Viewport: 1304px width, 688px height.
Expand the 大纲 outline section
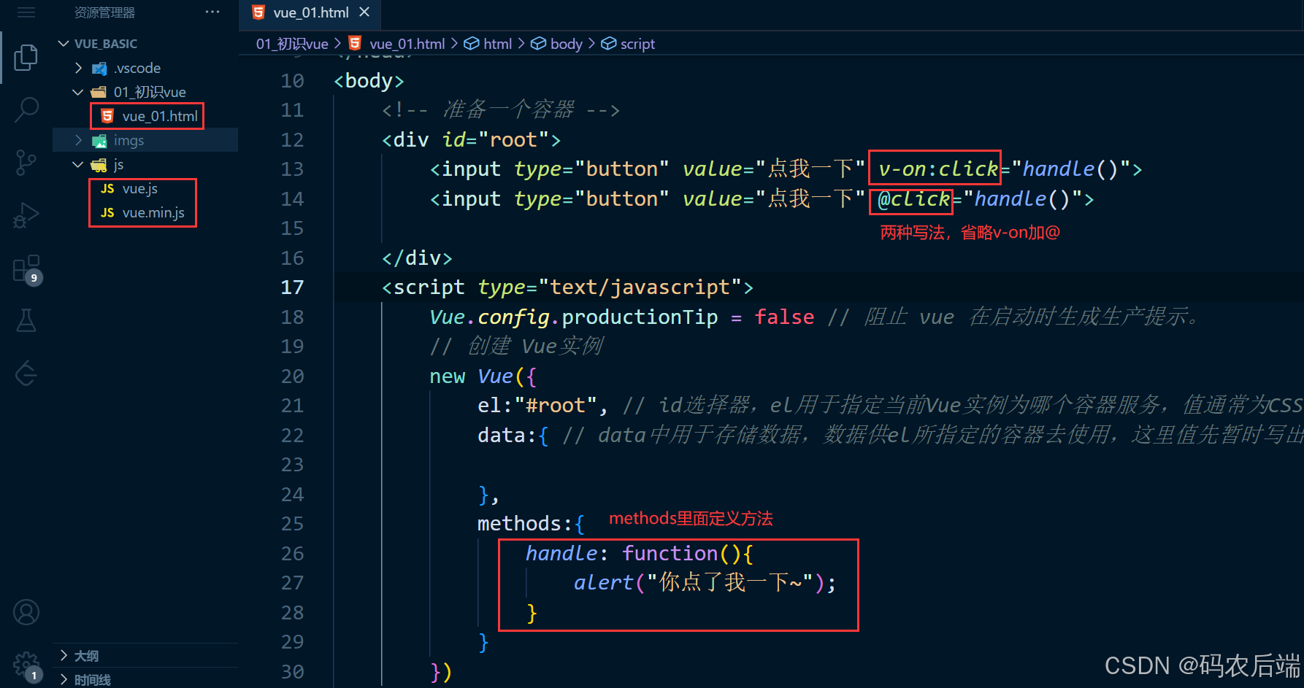click(x=146, y=656)
